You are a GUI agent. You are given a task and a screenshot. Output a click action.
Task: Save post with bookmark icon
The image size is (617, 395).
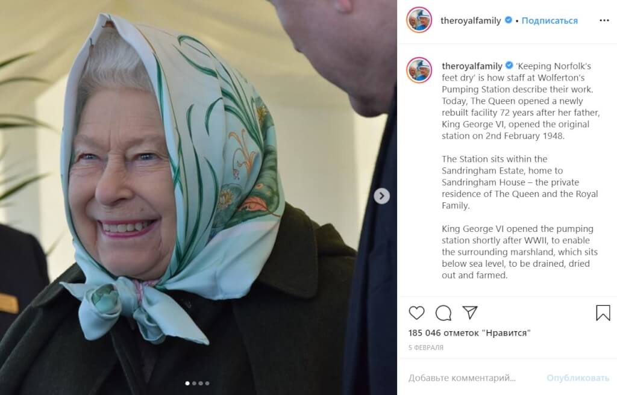603,313
